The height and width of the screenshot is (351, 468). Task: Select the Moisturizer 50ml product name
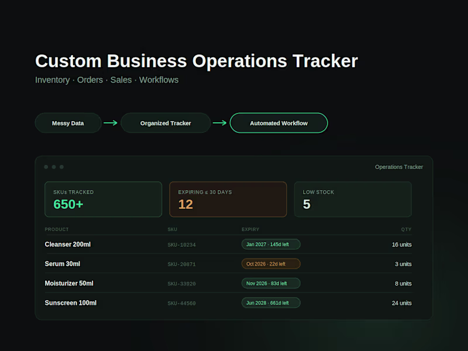coord(69,283)
